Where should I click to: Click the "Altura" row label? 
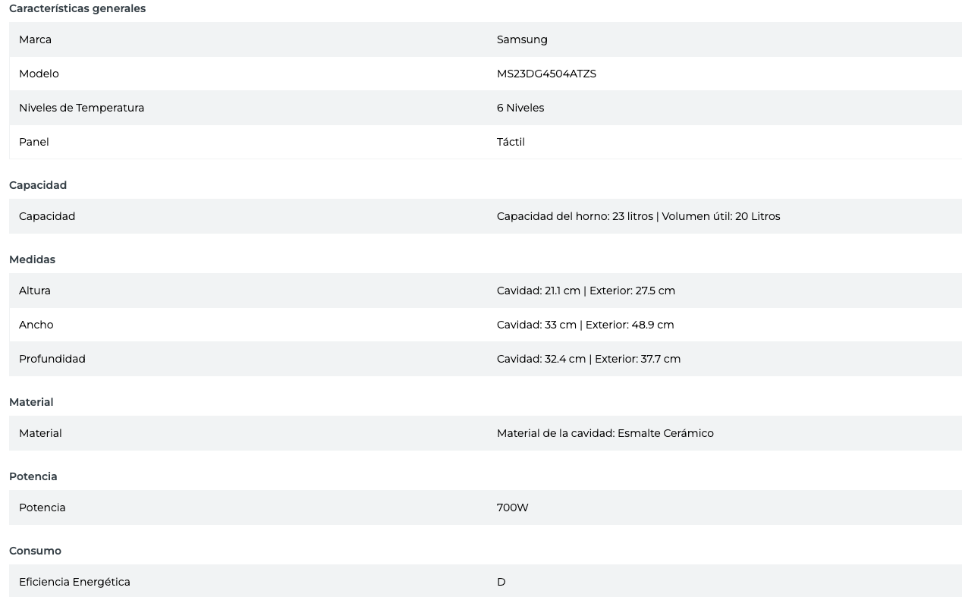pos(35,291)
